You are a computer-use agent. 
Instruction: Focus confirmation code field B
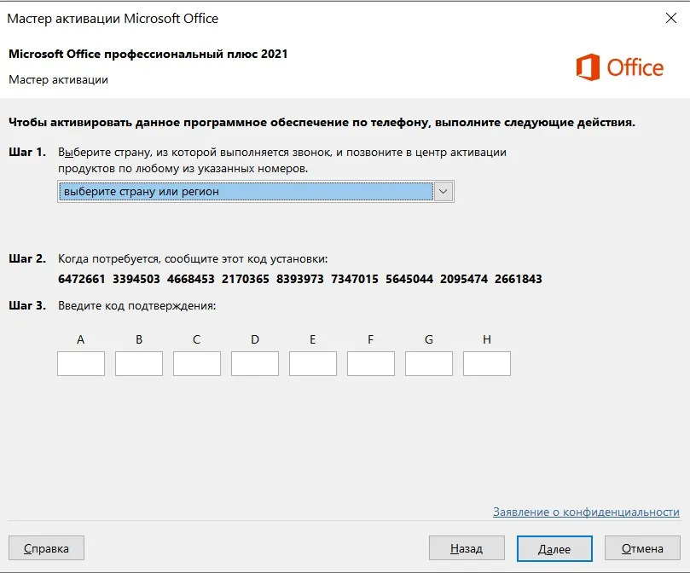pyautogui.click(x=139, y=363)
